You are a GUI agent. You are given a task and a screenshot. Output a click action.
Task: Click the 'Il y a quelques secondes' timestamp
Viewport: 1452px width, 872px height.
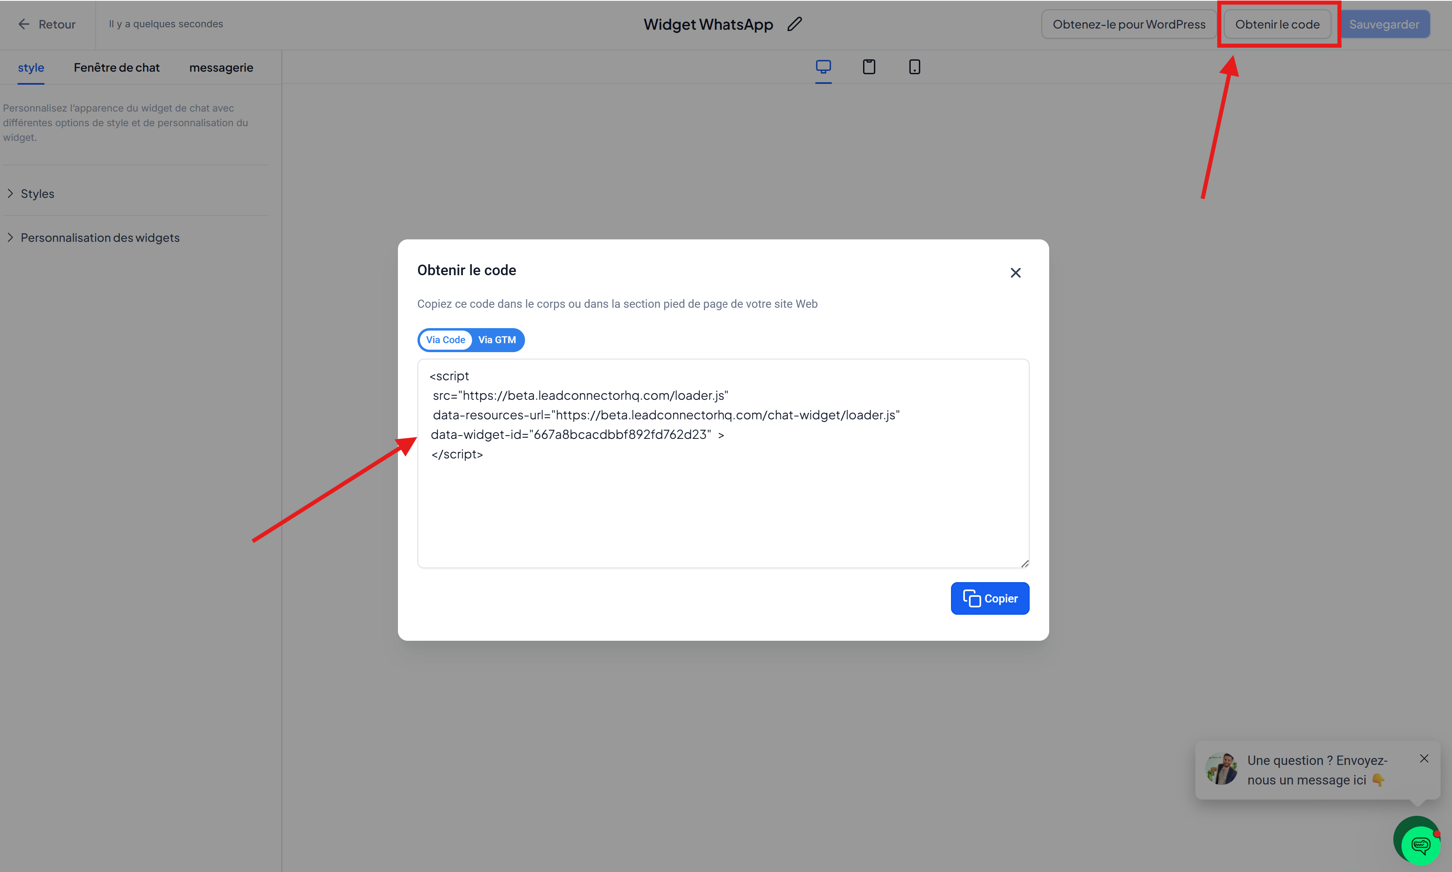(166, 24)
